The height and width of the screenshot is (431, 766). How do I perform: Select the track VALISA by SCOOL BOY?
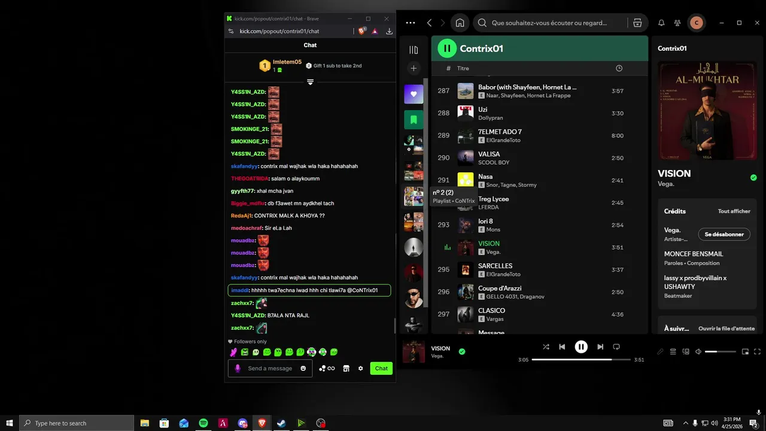(x=540, y=158)
